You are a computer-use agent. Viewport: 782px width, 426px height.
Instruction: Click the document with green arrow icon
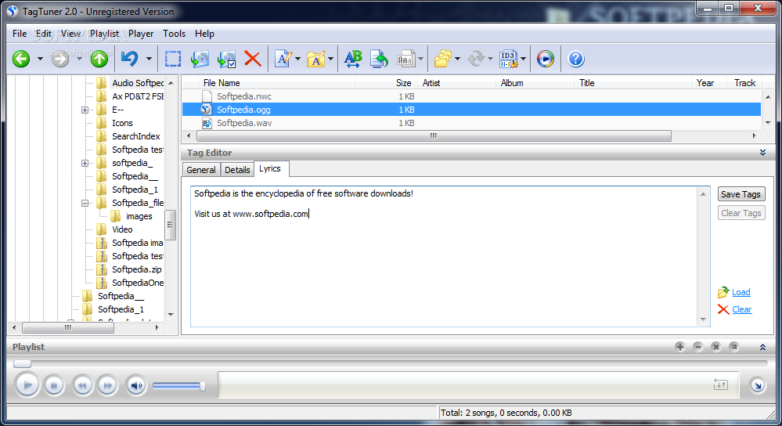coord(379,59)
